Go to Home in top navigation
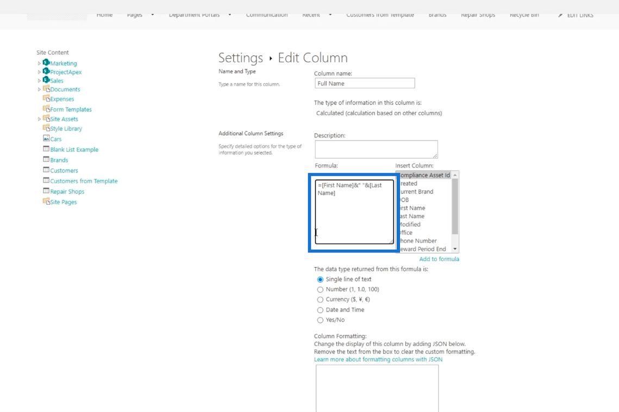Screen dimensions: 619x412 click(104, 15)
